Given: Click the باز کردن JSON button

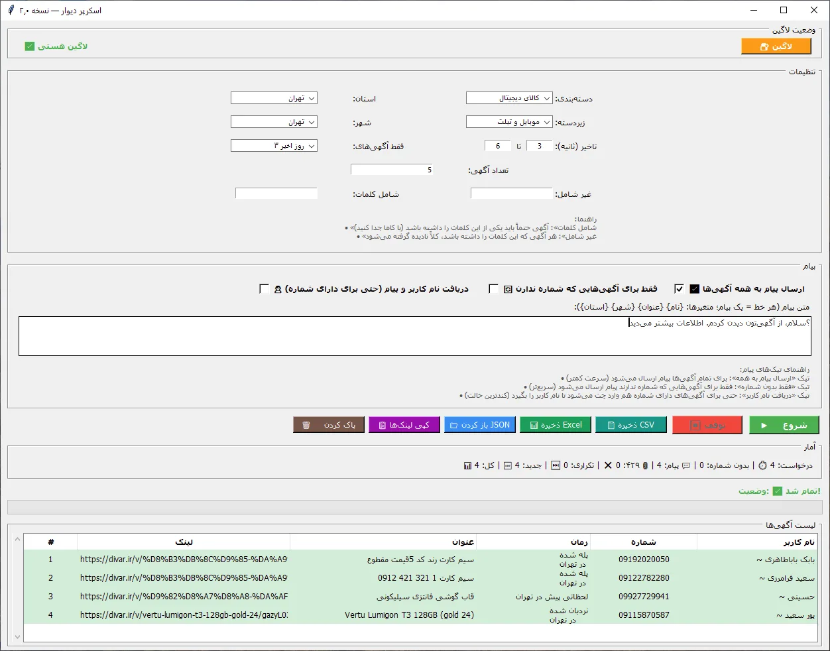Looking at the screenshot, I should 480,425.
